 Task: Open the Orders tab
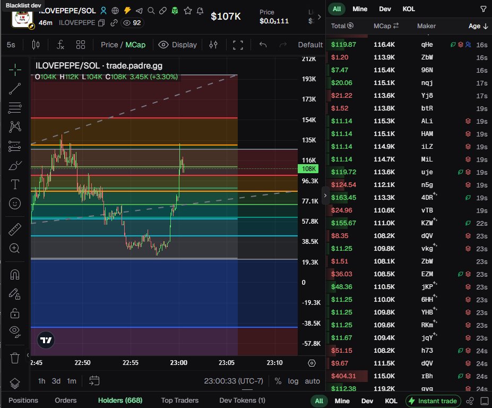point(66,400)
